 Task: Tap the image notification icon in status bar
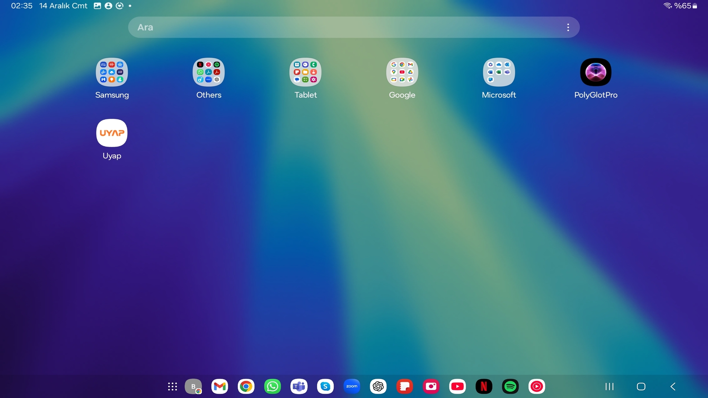tap(97, 6)
